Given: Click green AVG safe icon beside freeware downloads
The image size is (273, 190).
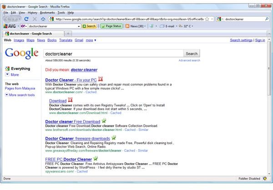Looking at the screenshot, I should click(x=113, y=138).
